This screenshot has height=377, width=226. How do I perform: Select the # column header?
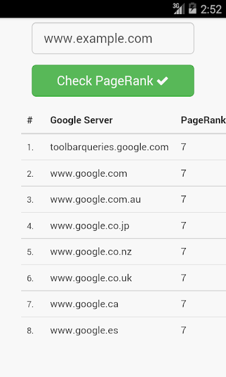point(29,120)
